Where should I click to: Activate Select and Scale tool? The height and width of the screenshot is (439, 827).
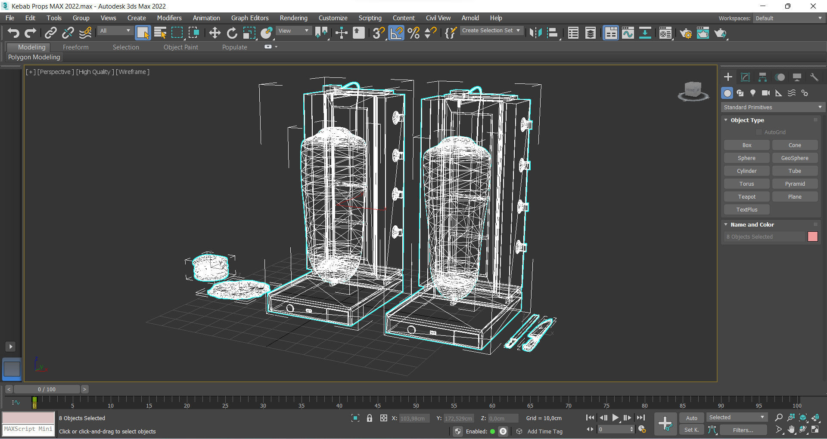[x=249, y=33]
